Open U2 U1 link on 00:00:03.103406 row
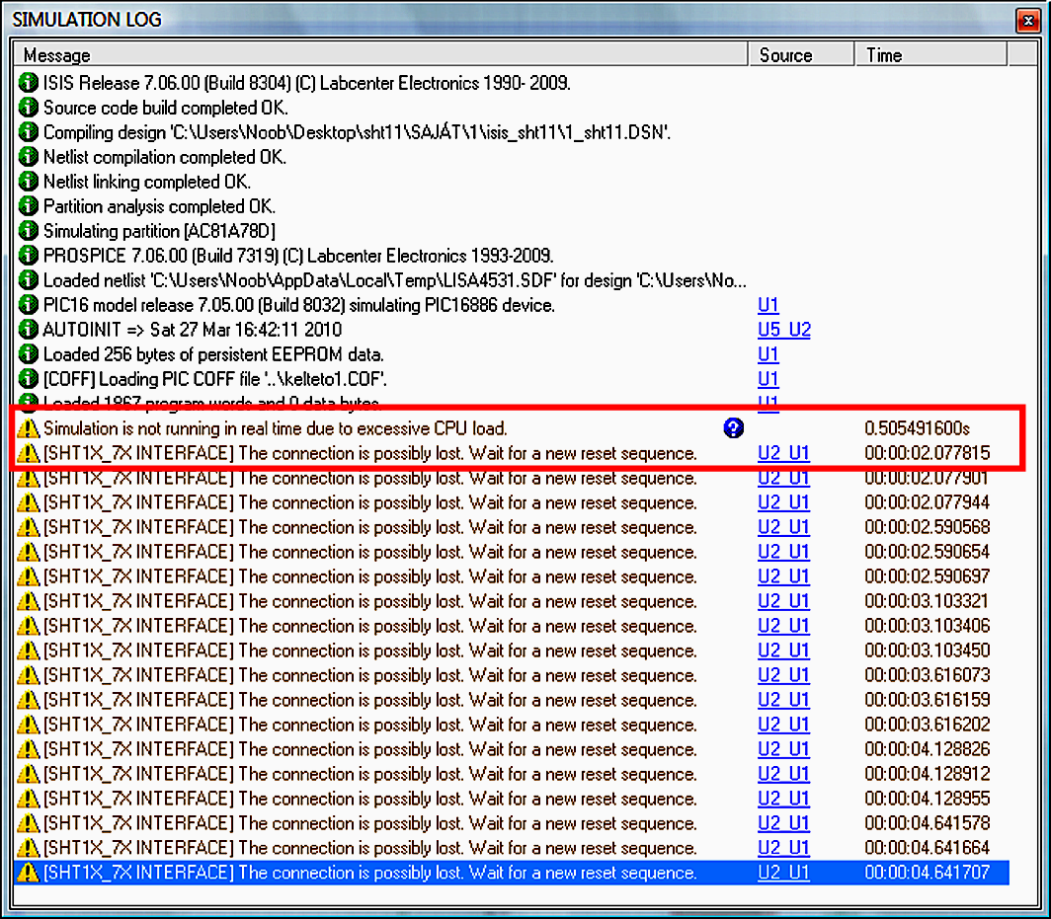 (783, 626)
